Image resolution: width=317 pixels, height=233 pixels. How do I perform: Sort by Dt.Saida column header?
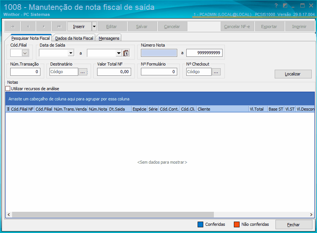[x=120, y=109]
